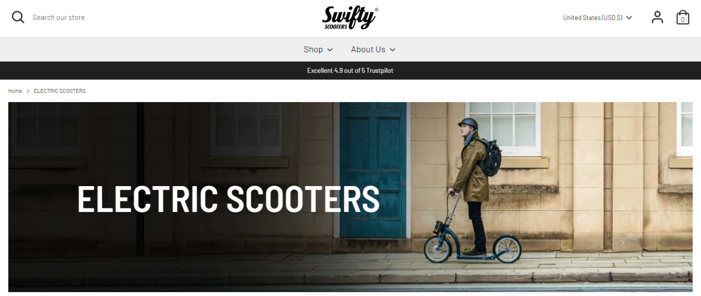View the shopping cart bag icon
The width and height of the screenshot is (701, 296).
tap(683, 18)
